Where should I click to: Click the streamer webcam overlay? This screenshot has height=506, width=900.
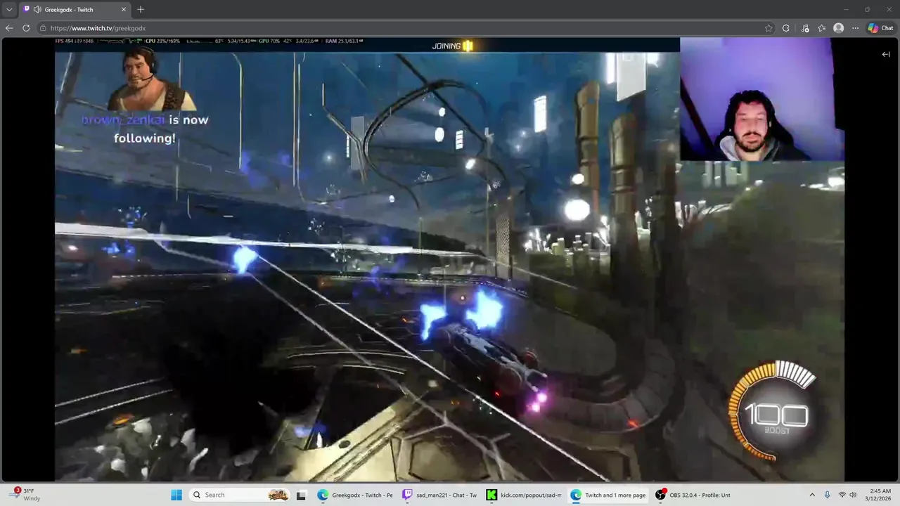[x=761, y=99]
